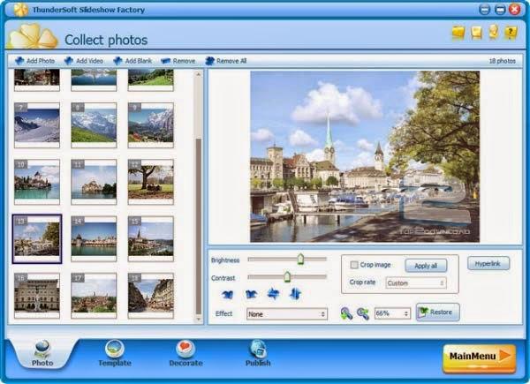Switch to the Photo tab
Screen dimensions: 530x384
tap(42, 354)
